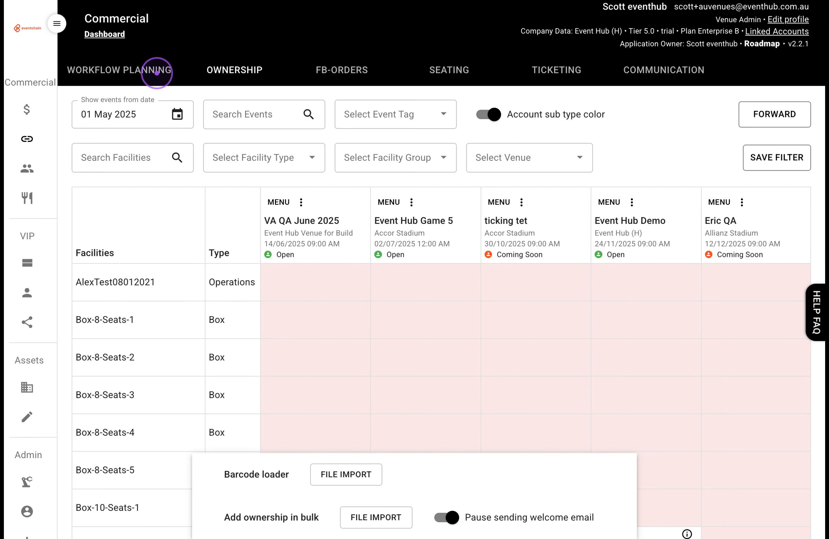829x539 pixels.
Task: Expand the Select Event Tag dropdown
Action: coord(395,114)
